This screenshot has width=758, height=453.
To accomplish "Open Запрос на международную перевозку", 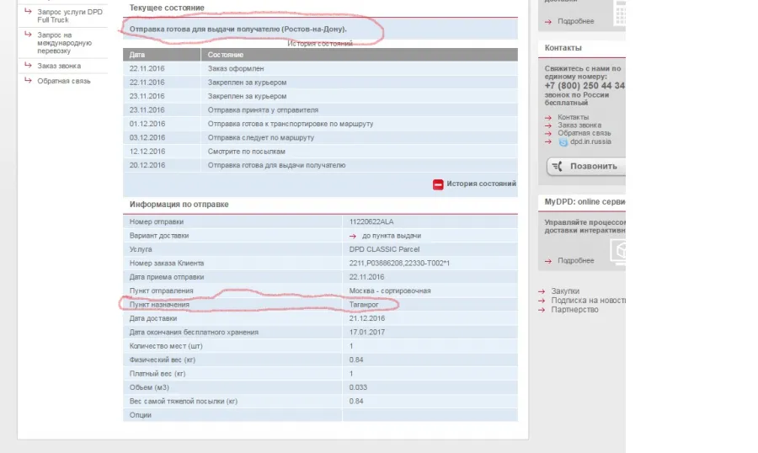I will 64,43.
